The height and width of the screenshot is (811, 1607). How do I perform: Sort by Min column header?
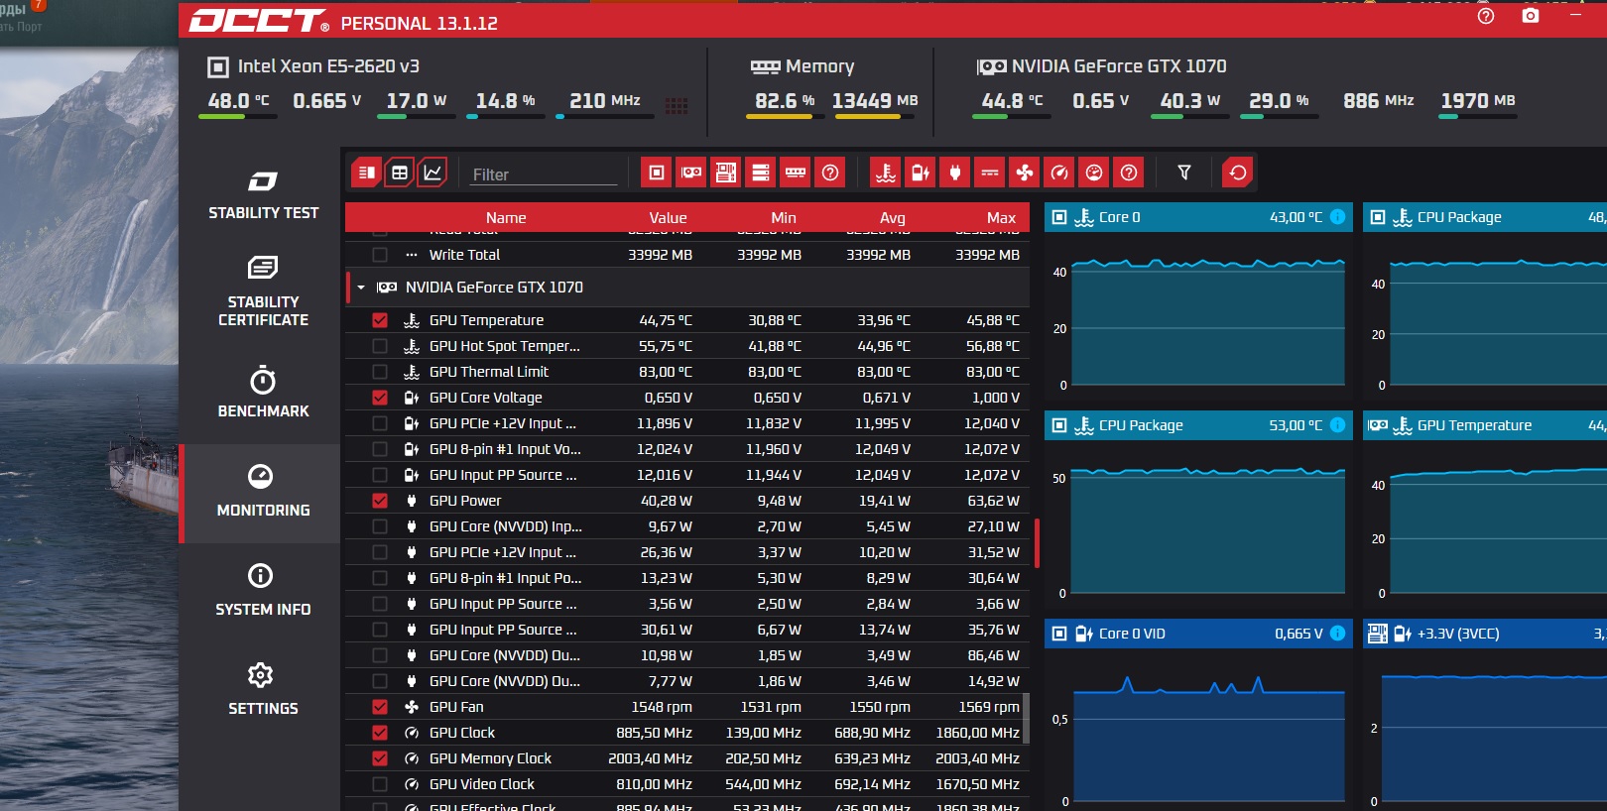point(784,218)
